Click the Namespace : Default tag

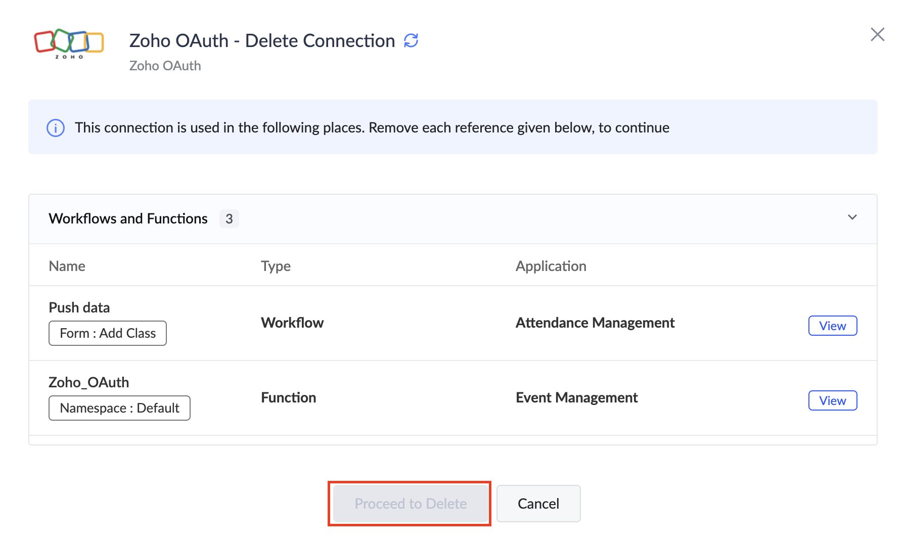coord(119,408)
